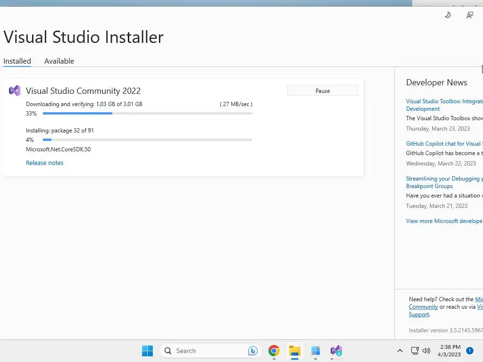The height and width of the screenshot is (362, 483).
Task: Open the Windows setup taskbar icon
Action: tap(316, 351)
